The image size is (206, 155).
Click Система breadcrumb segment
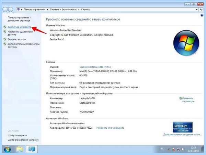85,10
